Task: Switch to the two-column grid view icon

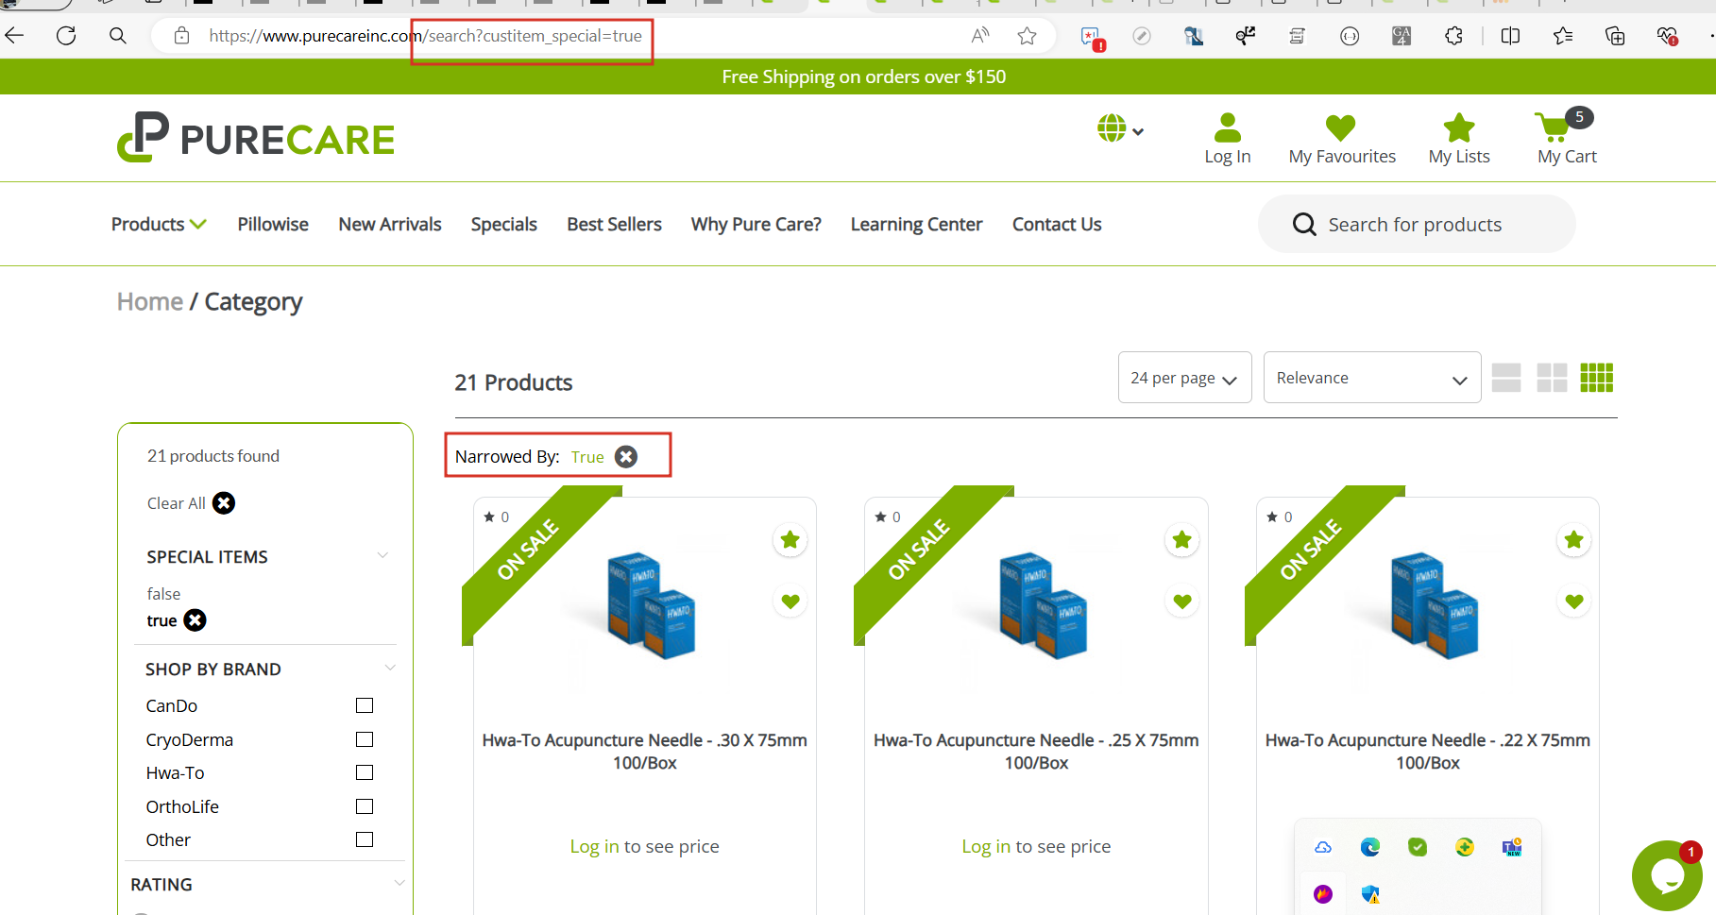Action: point(1551,378)
